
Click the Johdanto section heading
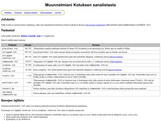[x=8, y=19]
